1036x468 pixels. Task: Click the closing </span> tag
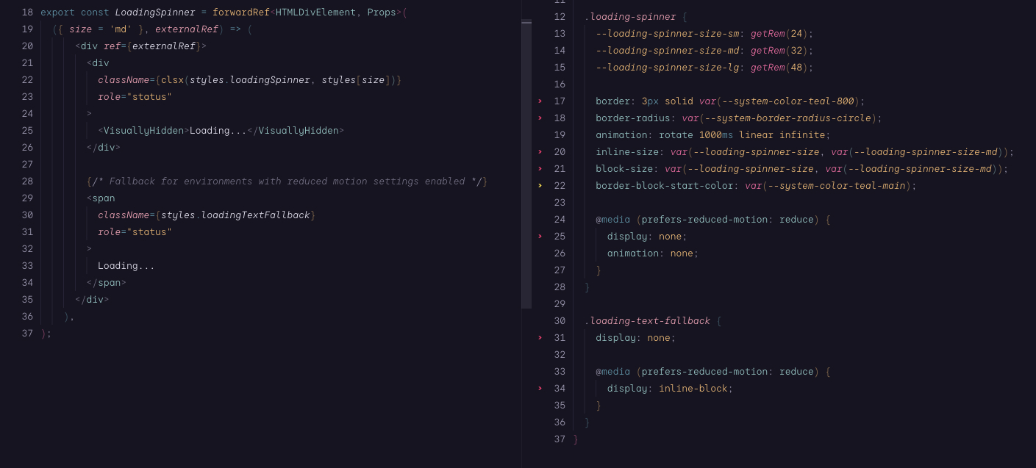pos(107,282)
